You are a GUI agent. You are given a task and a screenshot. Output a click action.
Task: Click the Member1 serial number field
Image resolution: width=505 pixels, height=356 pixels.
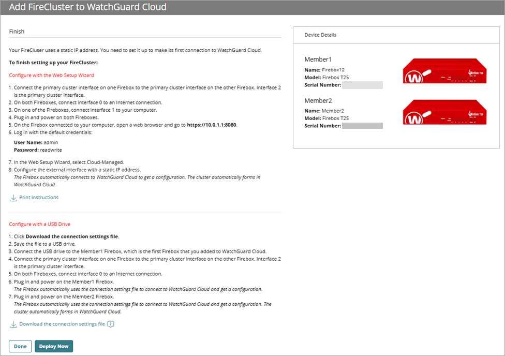click(x=362, y=85)
